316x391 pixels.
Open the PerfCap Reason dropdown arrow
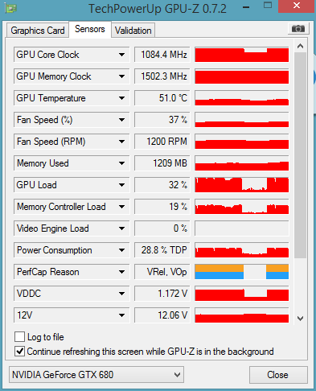[121, 272]
